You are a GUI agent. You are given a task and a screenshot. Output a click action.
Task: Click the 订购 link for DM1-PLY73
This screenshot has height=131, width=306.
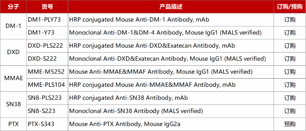(290, 20)
